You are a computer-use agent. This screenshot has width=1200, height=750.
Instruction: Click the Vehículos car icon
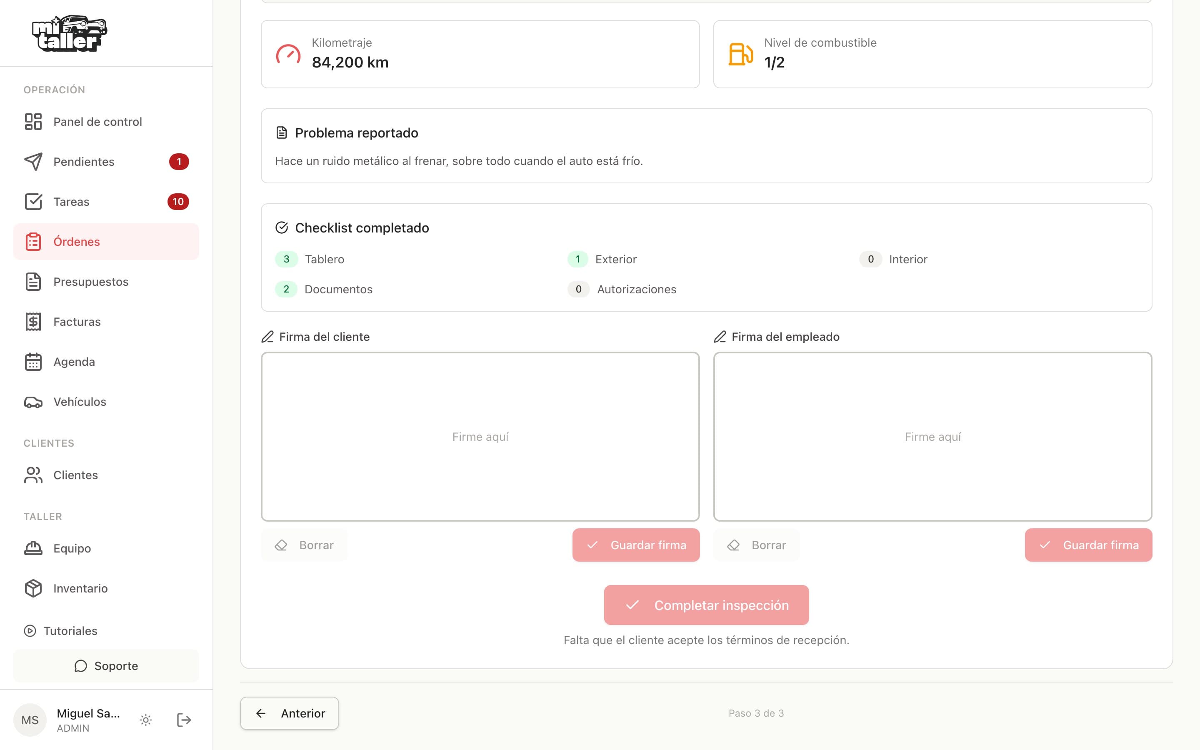coord(33,402)
